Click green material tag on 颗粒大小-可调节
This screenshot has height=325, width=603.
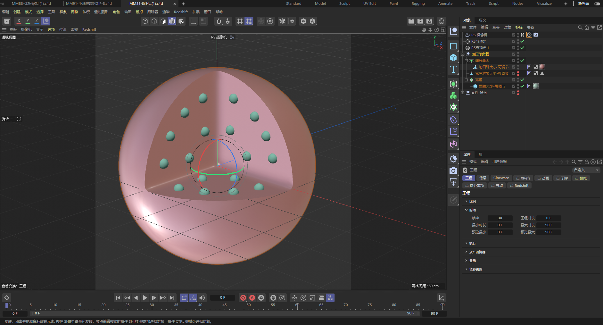click(535, 86)
